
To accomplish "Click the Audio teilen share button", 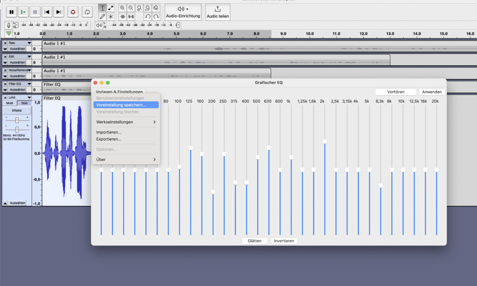I will click(x=218, y=12).
